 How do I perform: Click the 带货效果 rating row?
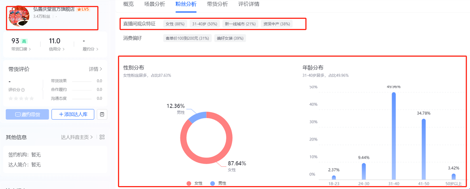pyautogui.click(x=76, y=81)
